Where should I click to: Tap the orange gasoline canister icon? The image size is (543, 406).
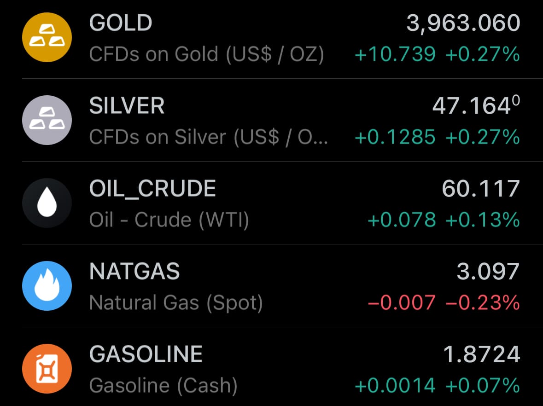click(x=47, y=369)
